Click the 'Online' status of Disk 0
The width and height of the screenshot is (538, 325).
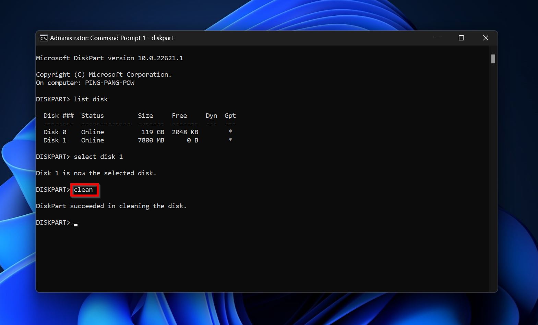pyautogui.click(x=93, y=132)
